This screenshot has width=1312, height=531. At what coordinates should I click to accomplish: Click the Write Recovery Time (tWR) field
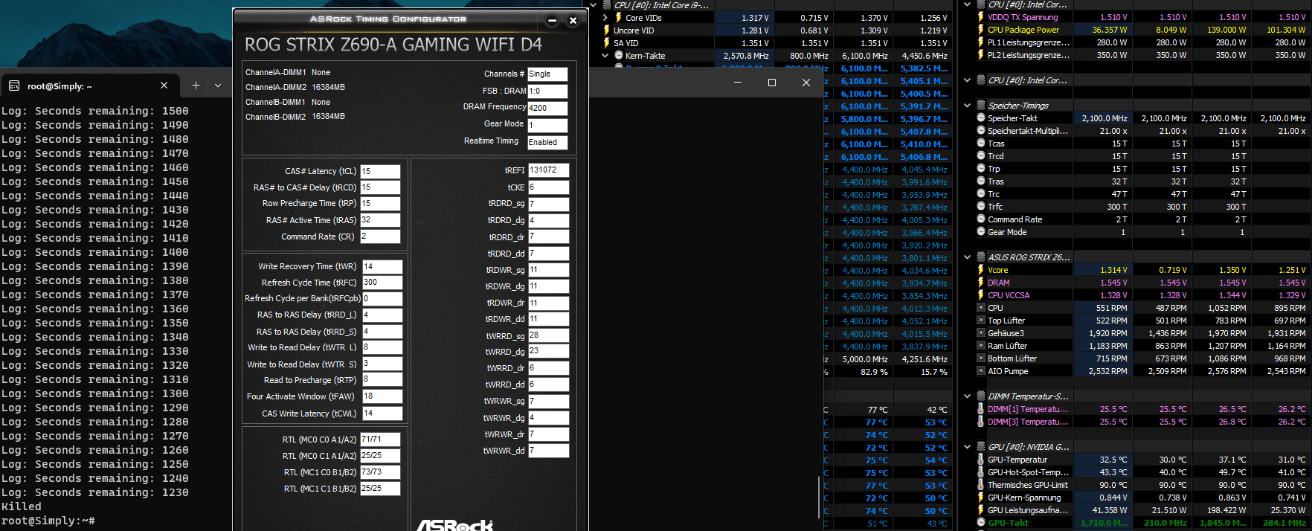pyautogui.click(x=382, y=266)
